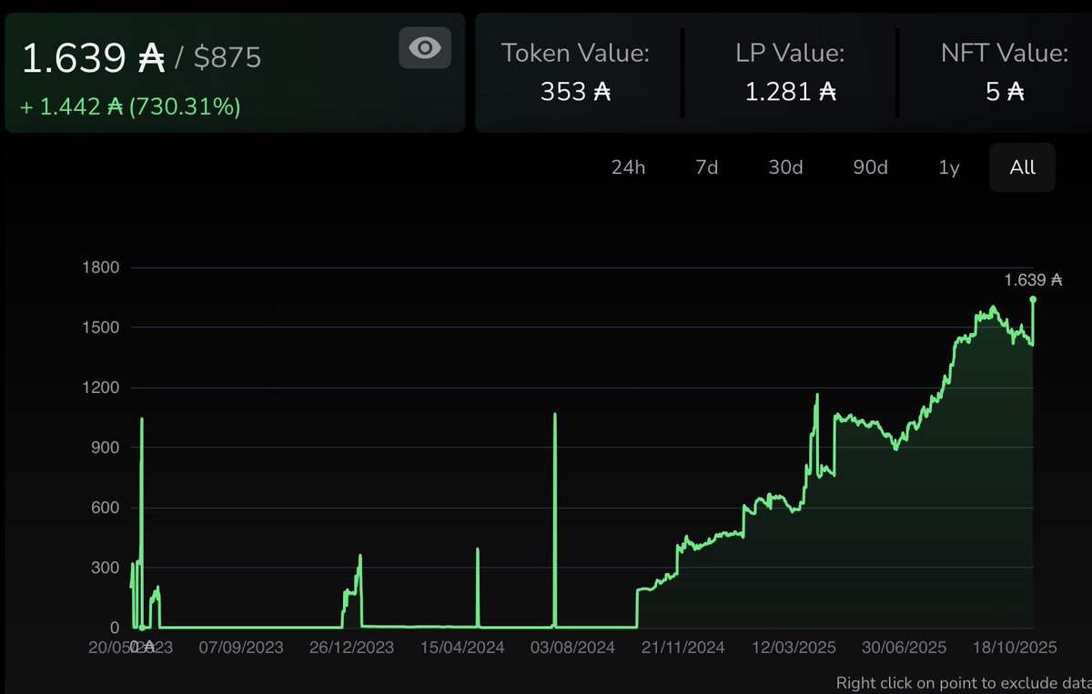Click the 15/04/2024 date on the x-axis

point(461,648)
